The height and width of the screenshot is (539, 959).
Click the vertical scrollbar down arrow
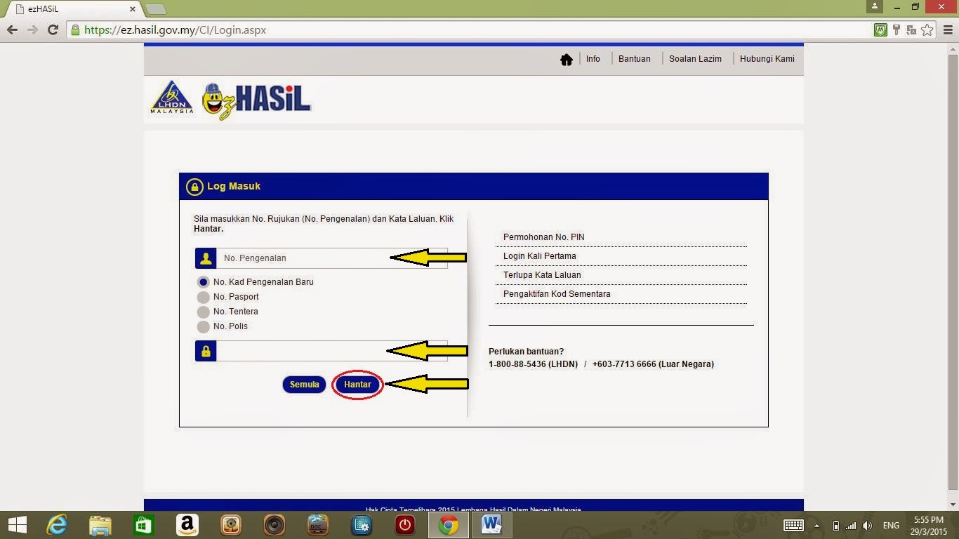pyautogui.click(x=953, y=505)
